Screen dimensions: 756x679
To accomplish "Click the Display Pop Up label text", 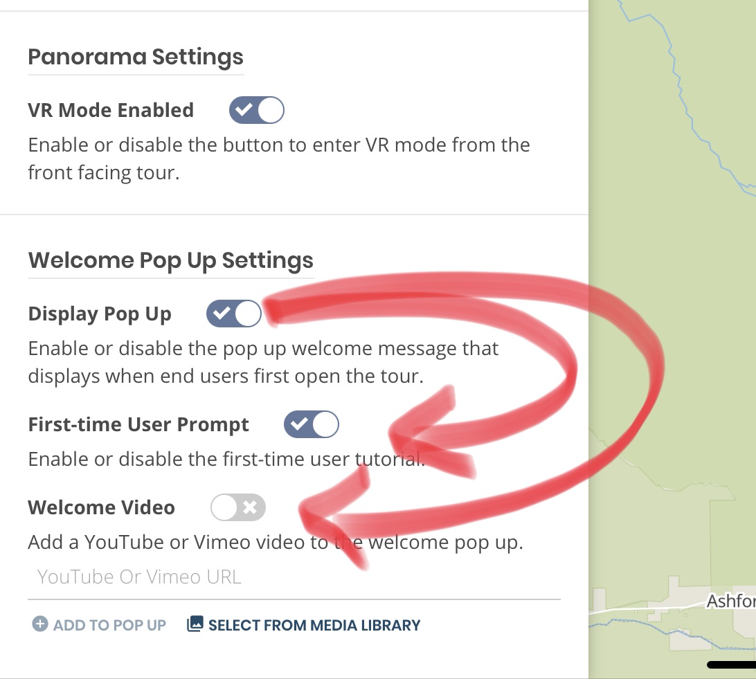I will (100, 314).
